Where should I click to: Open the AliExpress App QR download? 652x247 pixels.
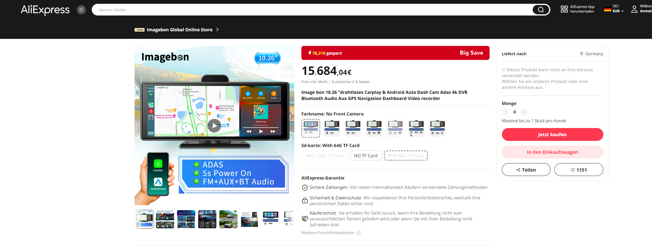(564, 9)
